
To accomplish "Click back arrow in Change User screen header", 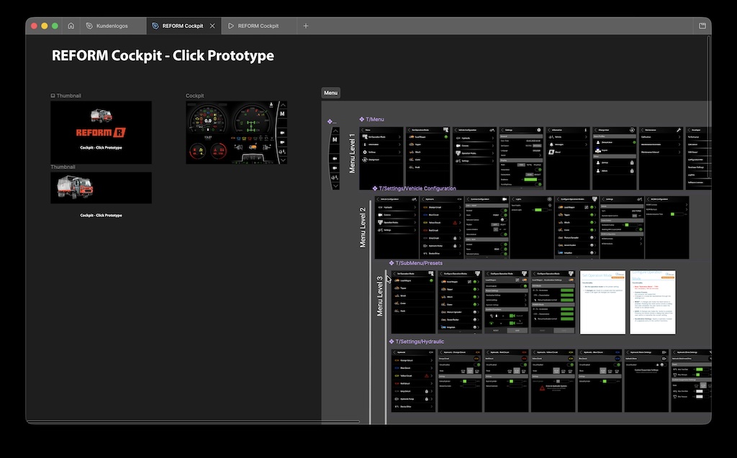I will click(595, 130).
